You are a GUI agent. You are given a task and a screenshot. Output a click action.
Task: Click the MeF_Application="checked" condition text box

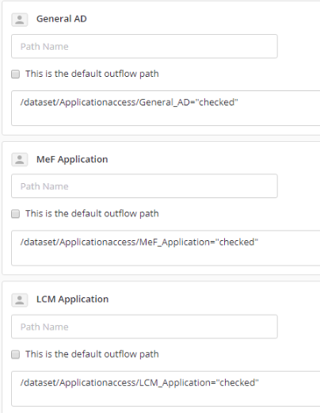[166, 248]
